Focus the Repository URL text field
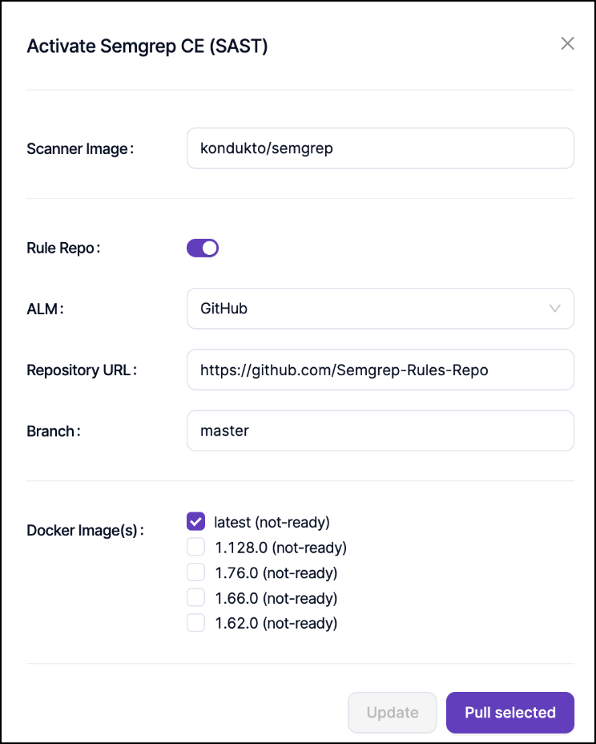This screenshot has height=744, width=596. click(380, 370)
